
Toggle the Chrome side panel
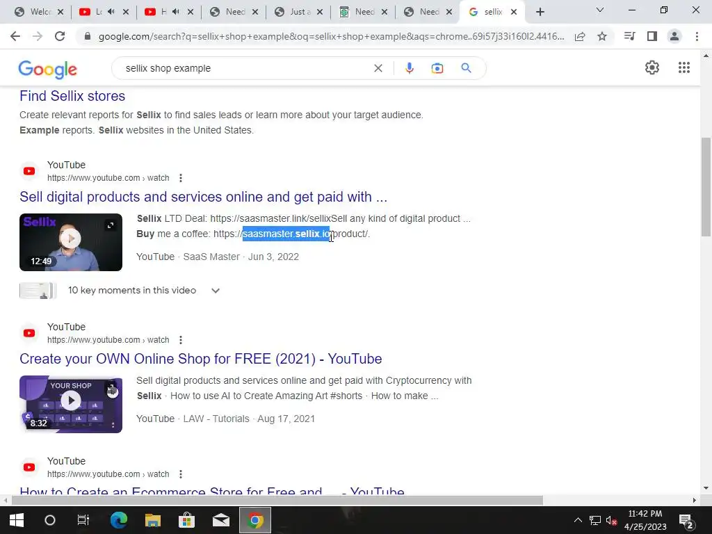(652, 36)
